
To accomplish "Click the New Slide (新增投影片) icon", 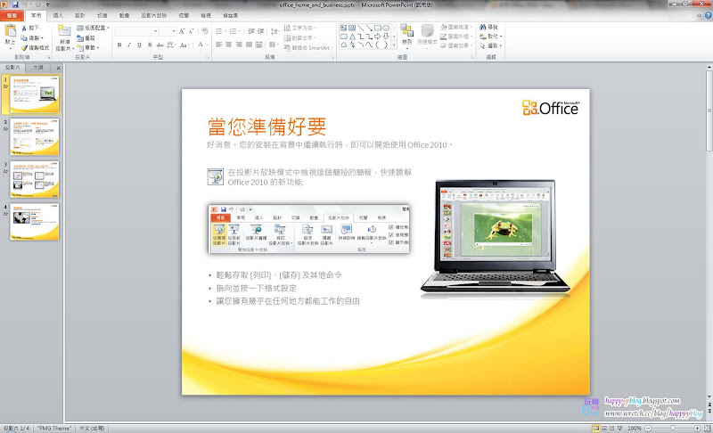I will coord(64,31).
